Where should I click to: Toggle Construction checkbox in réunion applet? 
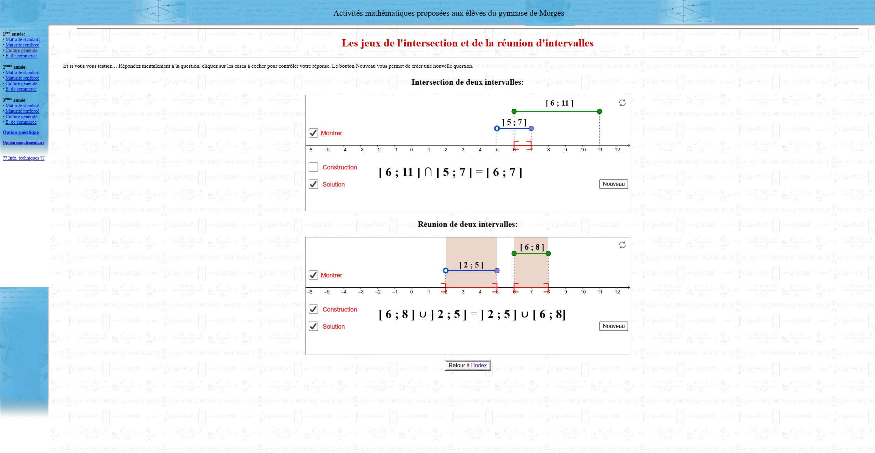tap(313, 309)
